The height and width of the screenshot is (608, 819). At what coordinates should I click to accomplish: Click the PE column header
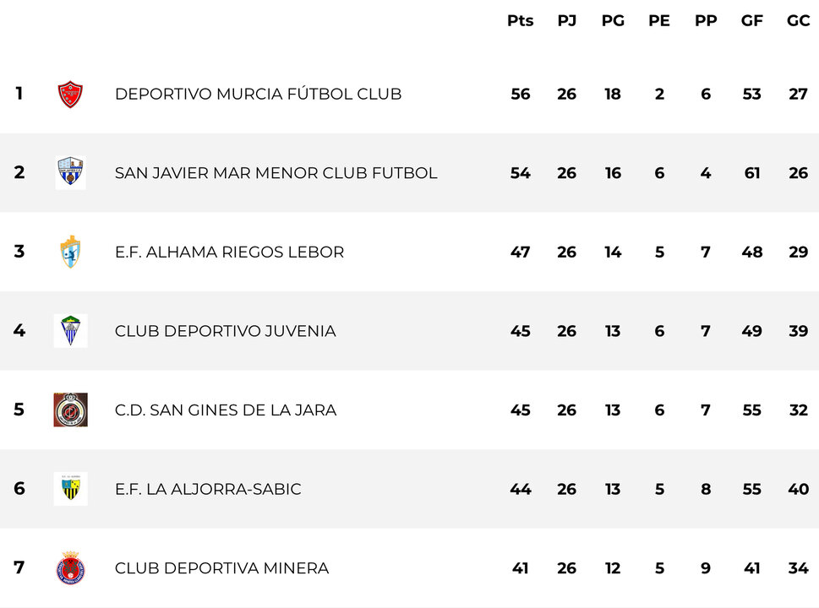coord(659,20)
